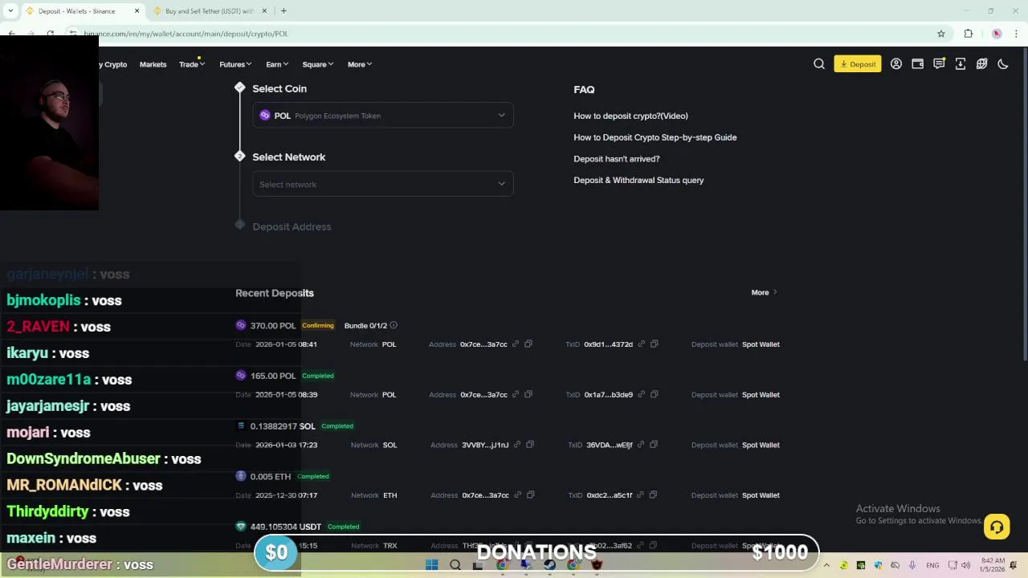Open the Chrome profile avatar

997,34
